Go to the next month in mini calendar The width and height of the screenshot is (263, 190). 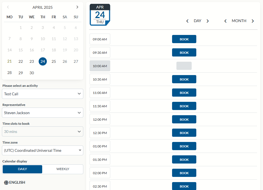[77, 7]
